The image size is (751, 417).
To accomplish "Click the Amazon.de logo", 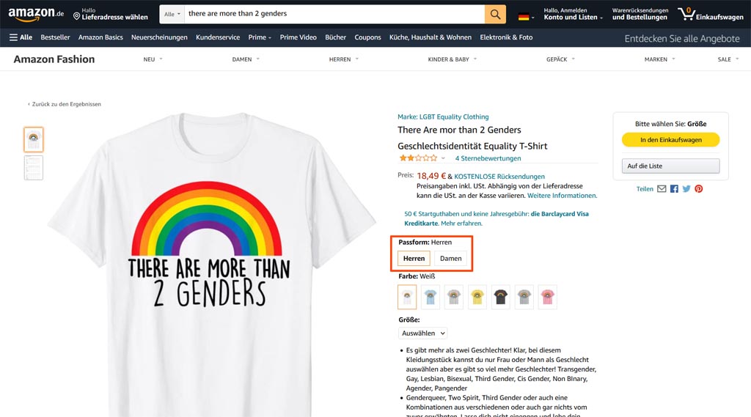I will 36,15.
